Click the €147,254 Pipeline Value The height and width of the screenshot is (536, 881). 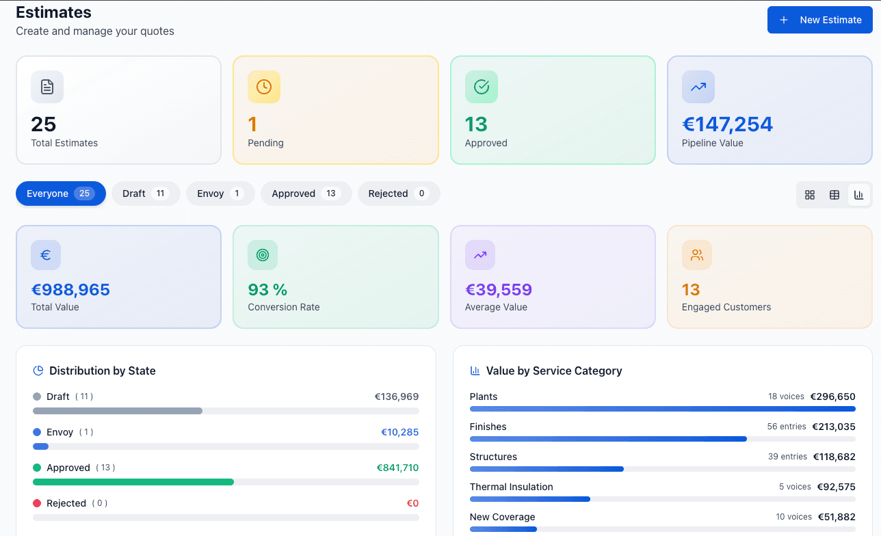click(727, 124)
